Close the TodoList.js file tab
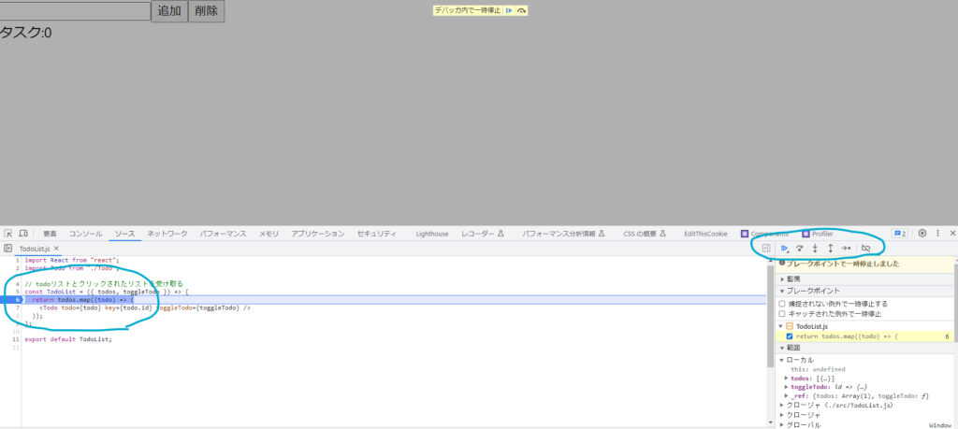Viewport: 958px width, 429px height. [56, 249]
